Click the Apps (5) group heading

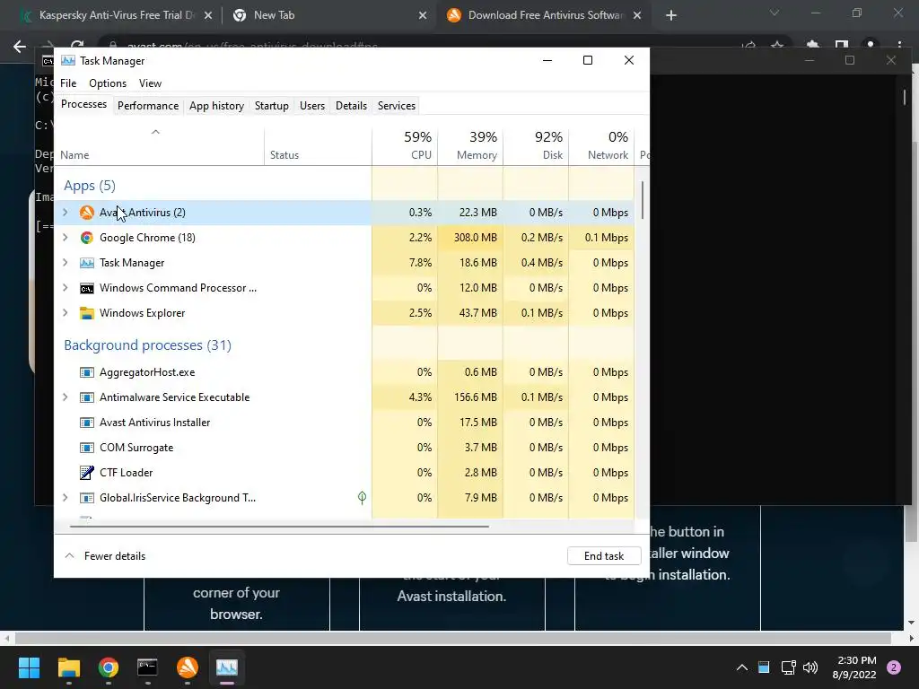point(90,186)
